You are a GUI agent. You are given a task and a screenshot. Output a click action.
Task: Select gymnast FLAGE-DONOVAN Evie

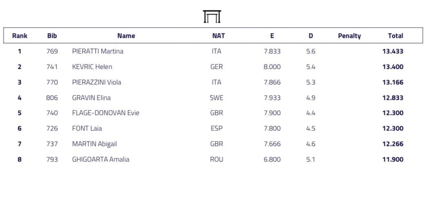(x=105, y=113)
